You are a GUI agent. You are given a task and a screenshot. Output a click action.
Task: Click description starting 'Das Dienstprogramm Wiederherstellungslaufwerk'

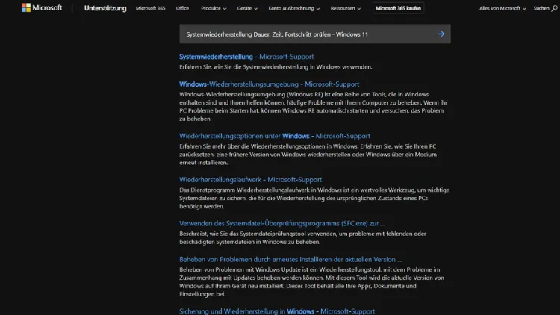coord(314,198)
